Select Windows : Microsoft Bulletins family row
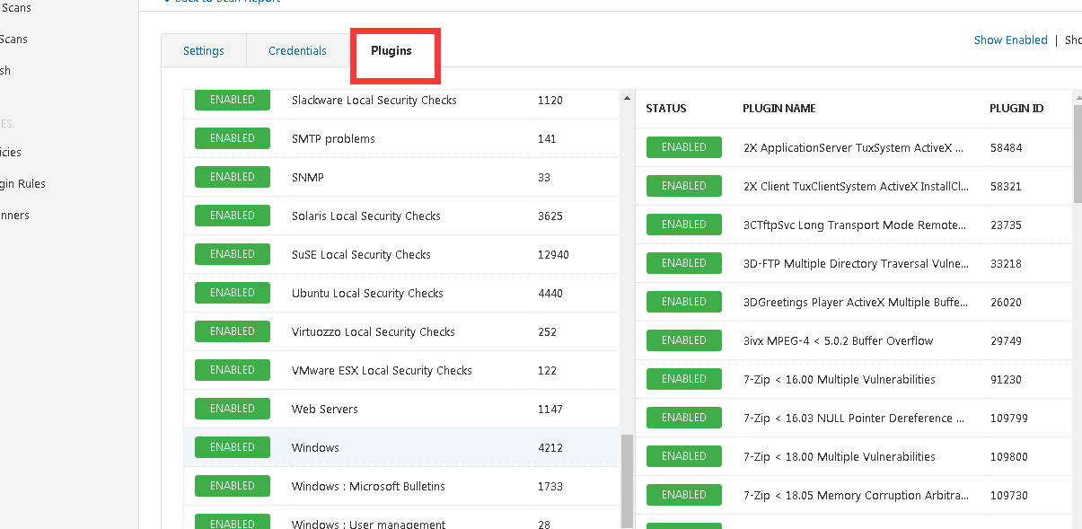The height and width of the screenshot is (529, 1082). tap(368, 487)
